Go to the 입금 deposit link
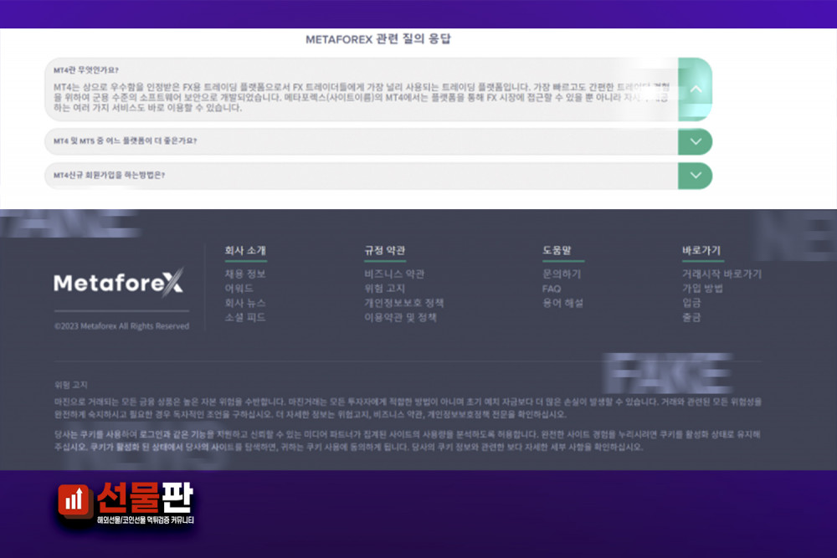The image size is (837, 558). click(x=691, y=303)
